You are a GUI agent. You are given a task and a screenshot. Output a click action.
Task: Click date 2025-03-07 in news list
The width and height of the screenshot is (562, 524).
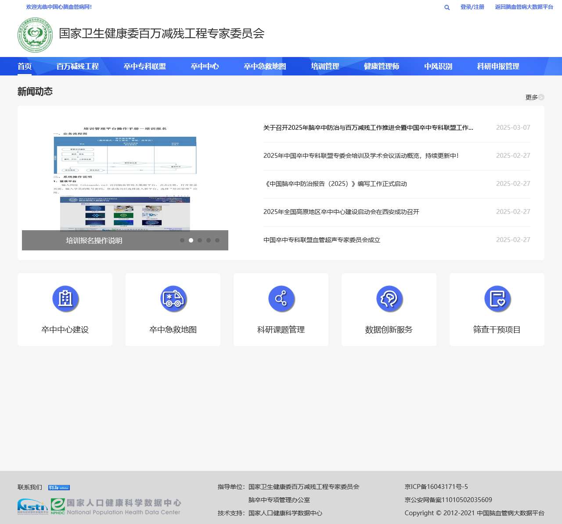coord(513,128)
